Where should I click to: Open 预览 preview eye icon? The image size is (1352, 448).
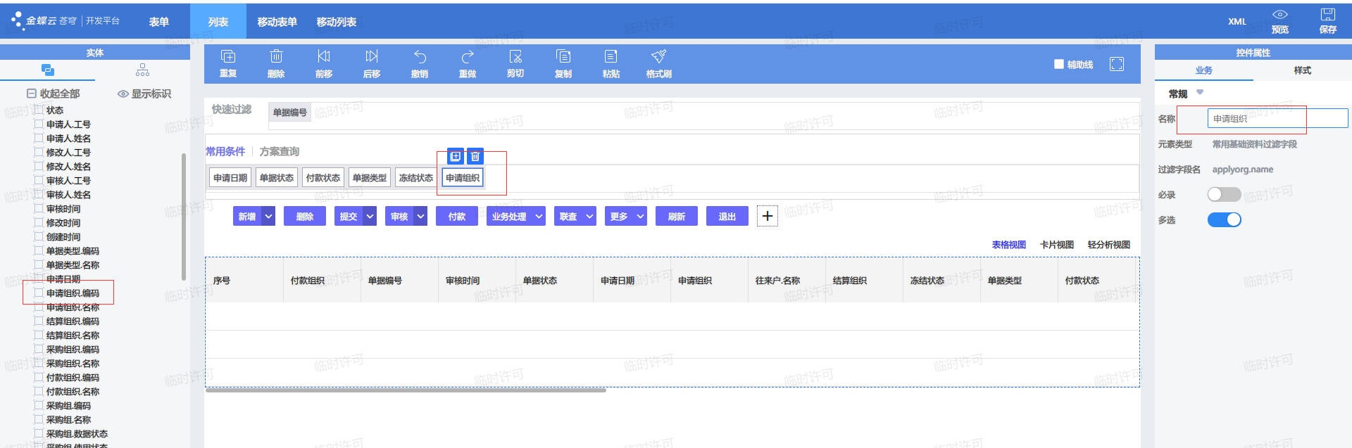(1279, 15)
